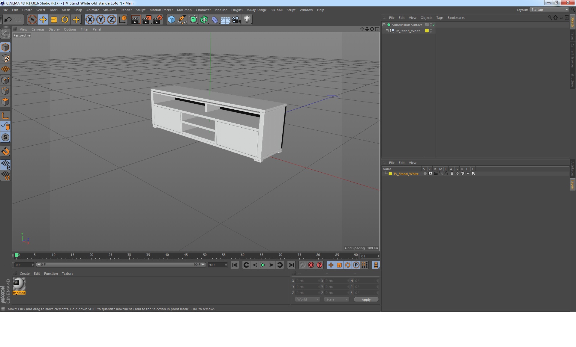Toggle Snap enable S icon
576x347 pixels.
(x=5, y=137)
